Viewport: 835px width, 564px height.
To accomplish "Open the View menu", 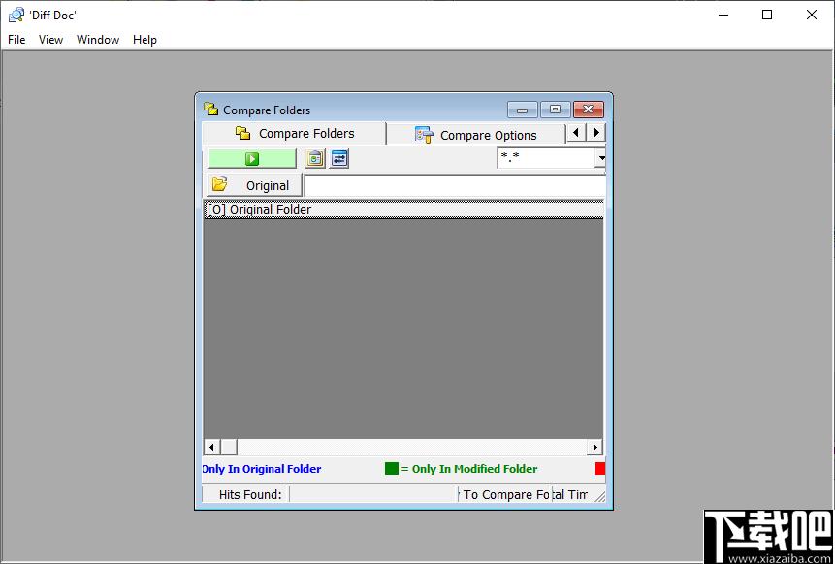I will tap(50, 40).
